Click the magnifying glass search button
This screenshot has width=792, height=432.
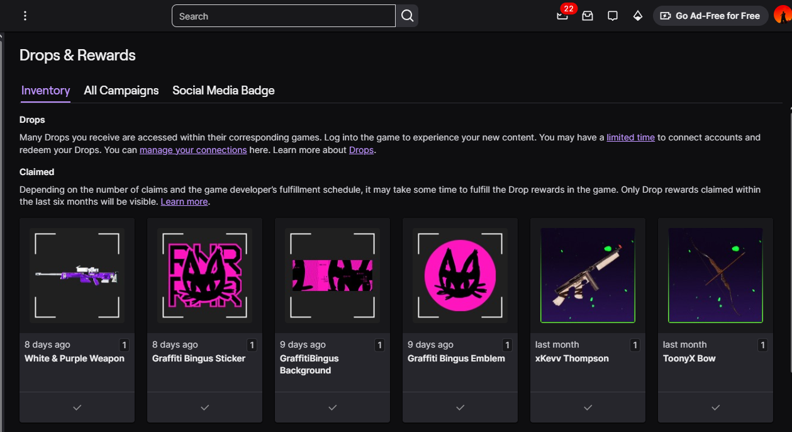click(x=407, y=16)
